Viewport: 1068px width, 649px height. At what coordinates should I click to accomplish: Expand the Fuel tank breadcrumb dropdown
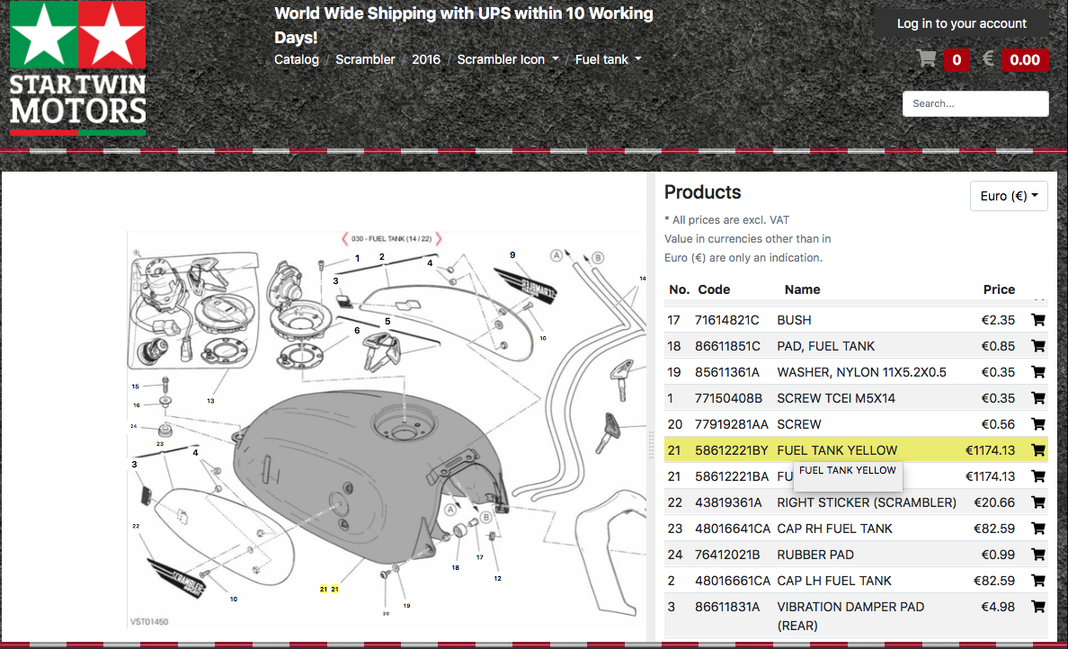[x=609, y=59]
